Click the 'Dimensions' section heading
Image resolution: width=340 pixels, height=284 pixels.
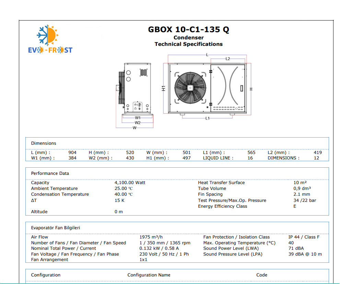coord(44,143)
